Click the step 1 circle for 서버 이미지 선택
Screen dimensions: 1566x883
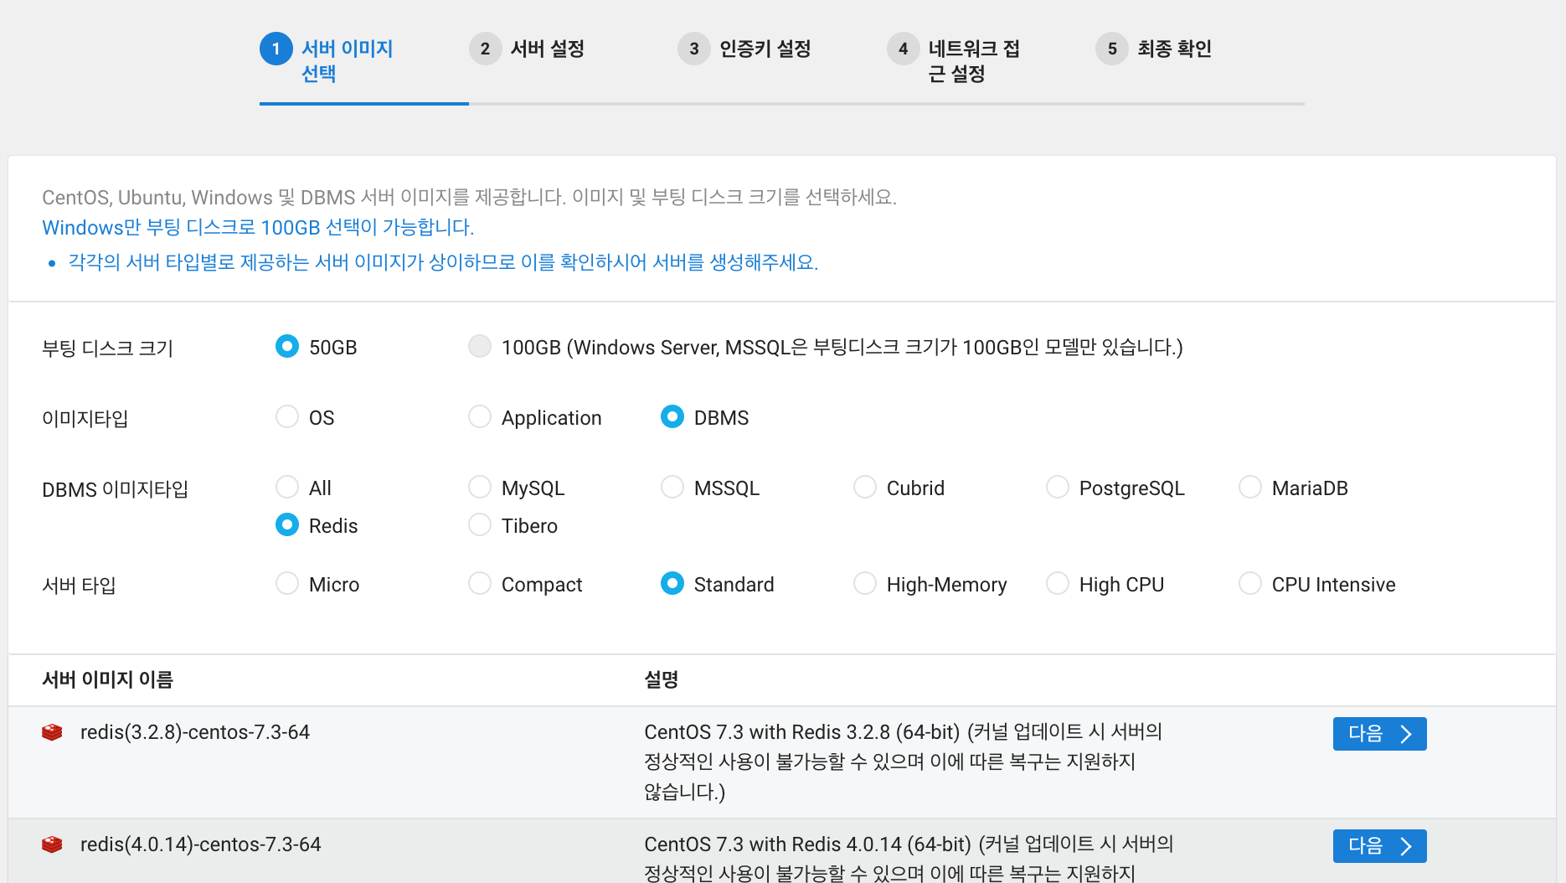276,49
